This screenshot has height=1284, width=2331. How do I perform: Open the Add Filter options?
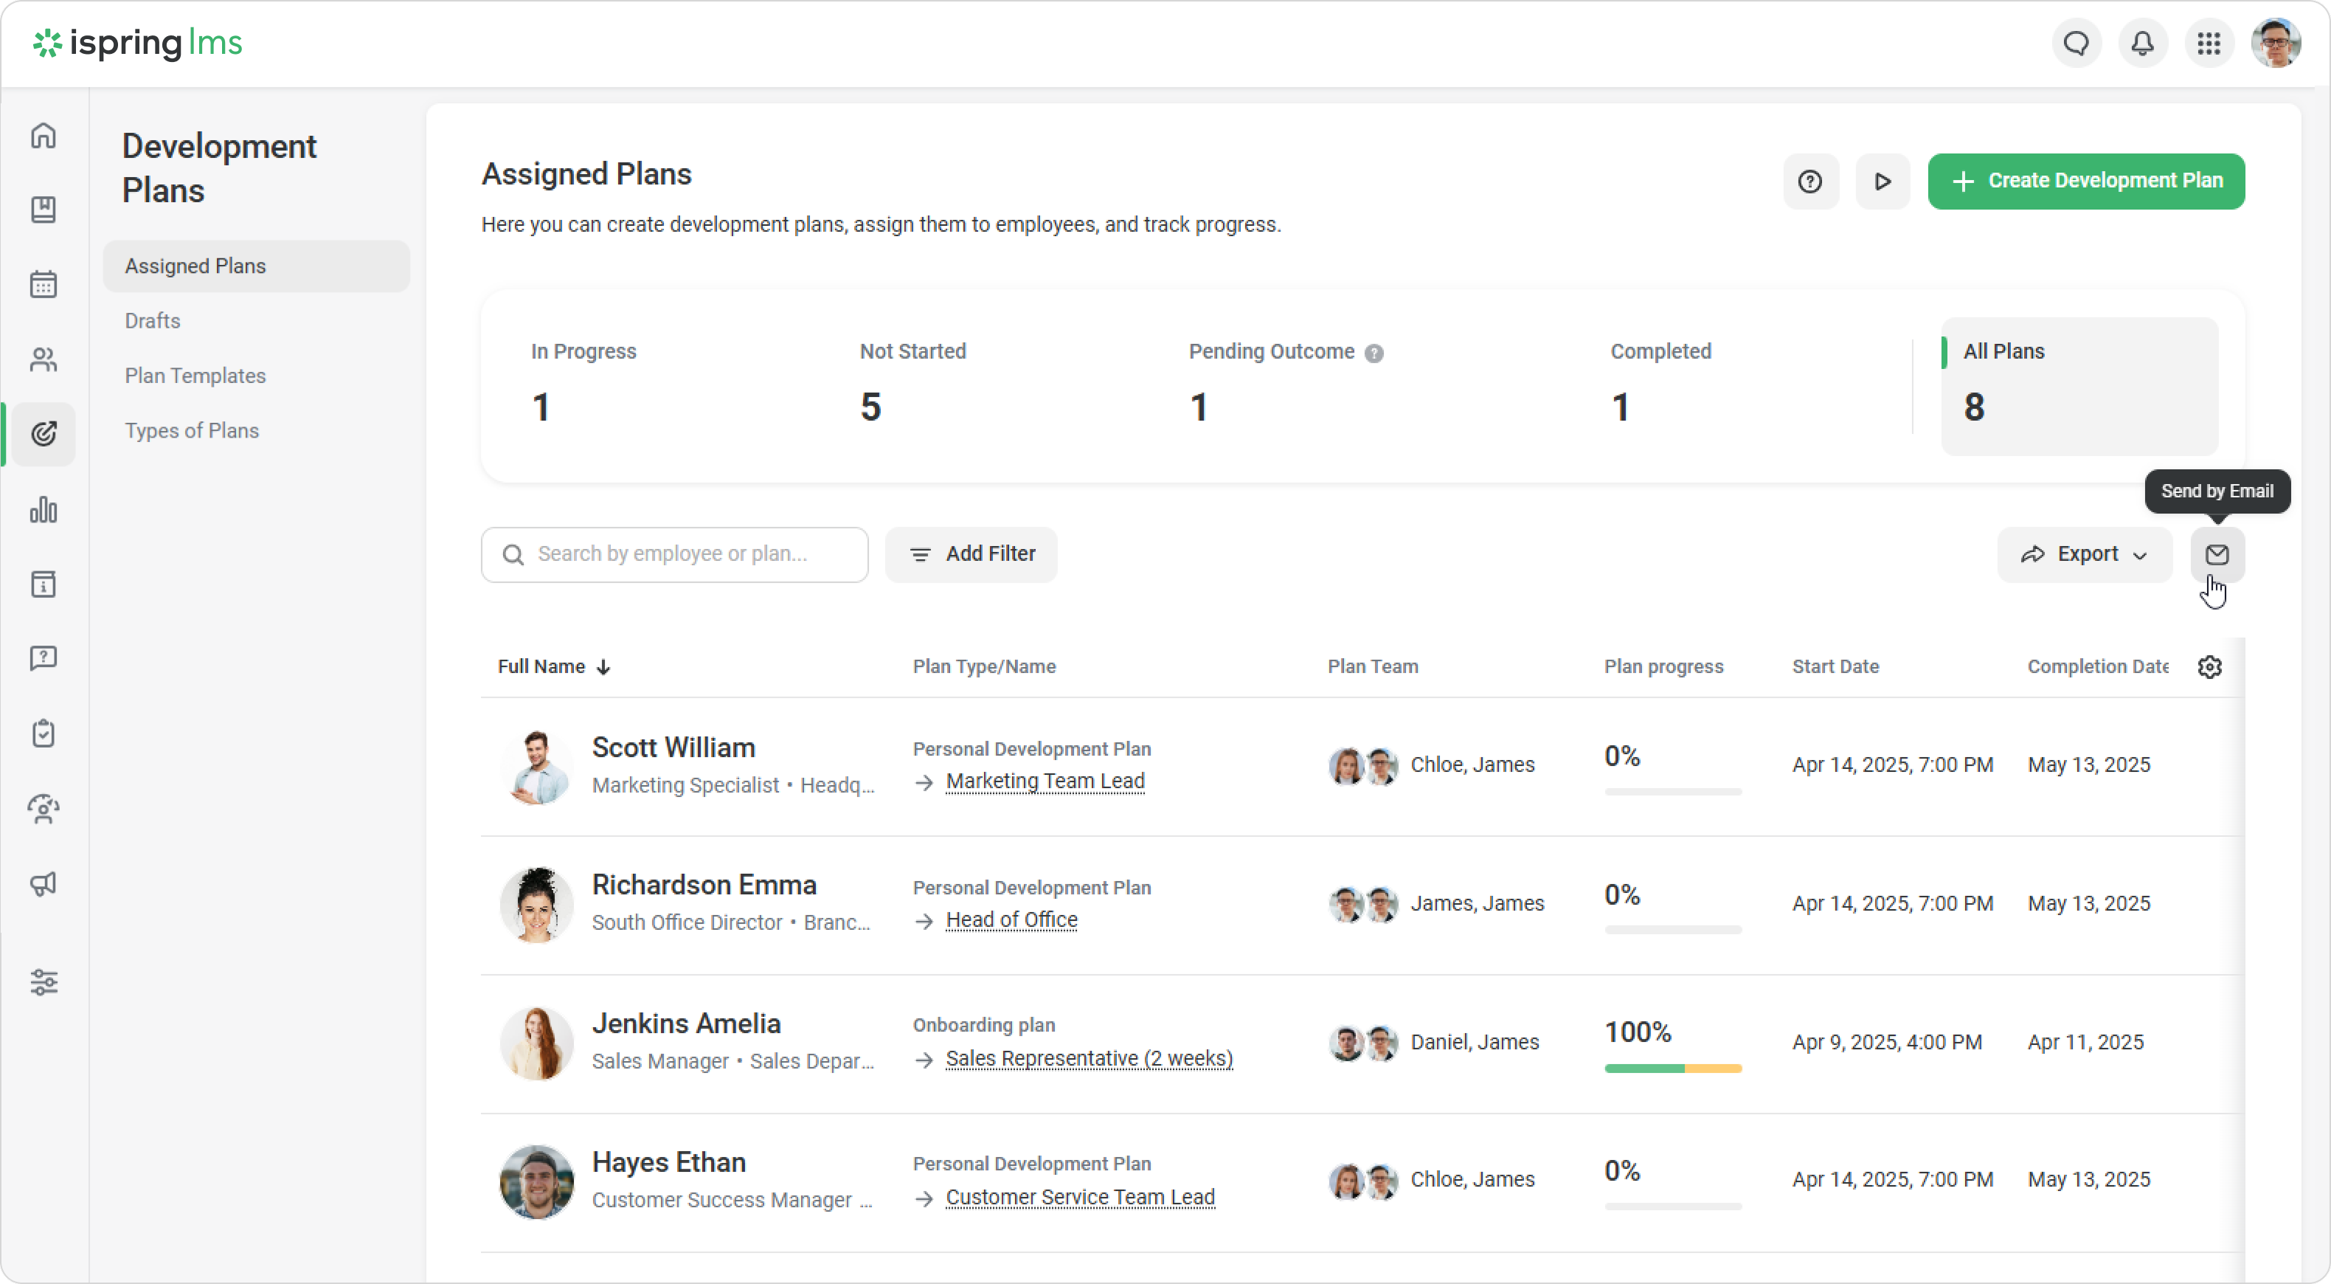tap(971, 554)
